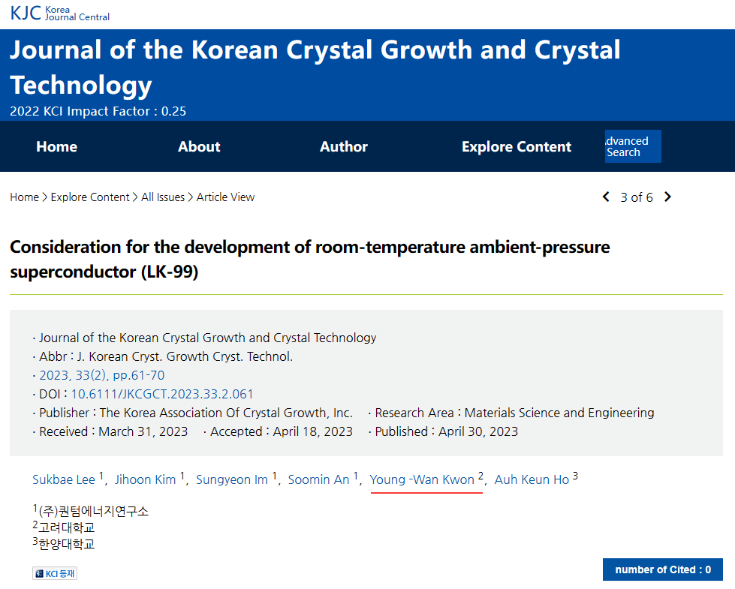Go to the previous article arrow
The width and height of the screenshot is (735, 589).
[x=606, y=197]
